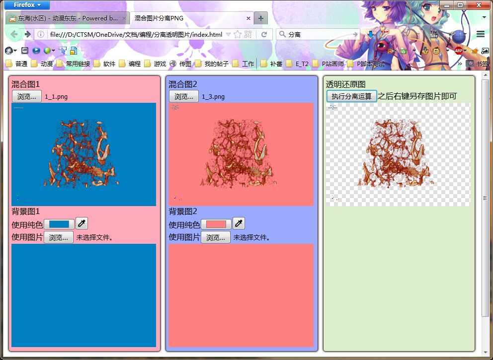493x360 pixels.
Task: Switch to the 东海(水区) tab
Action: point(67,18)
